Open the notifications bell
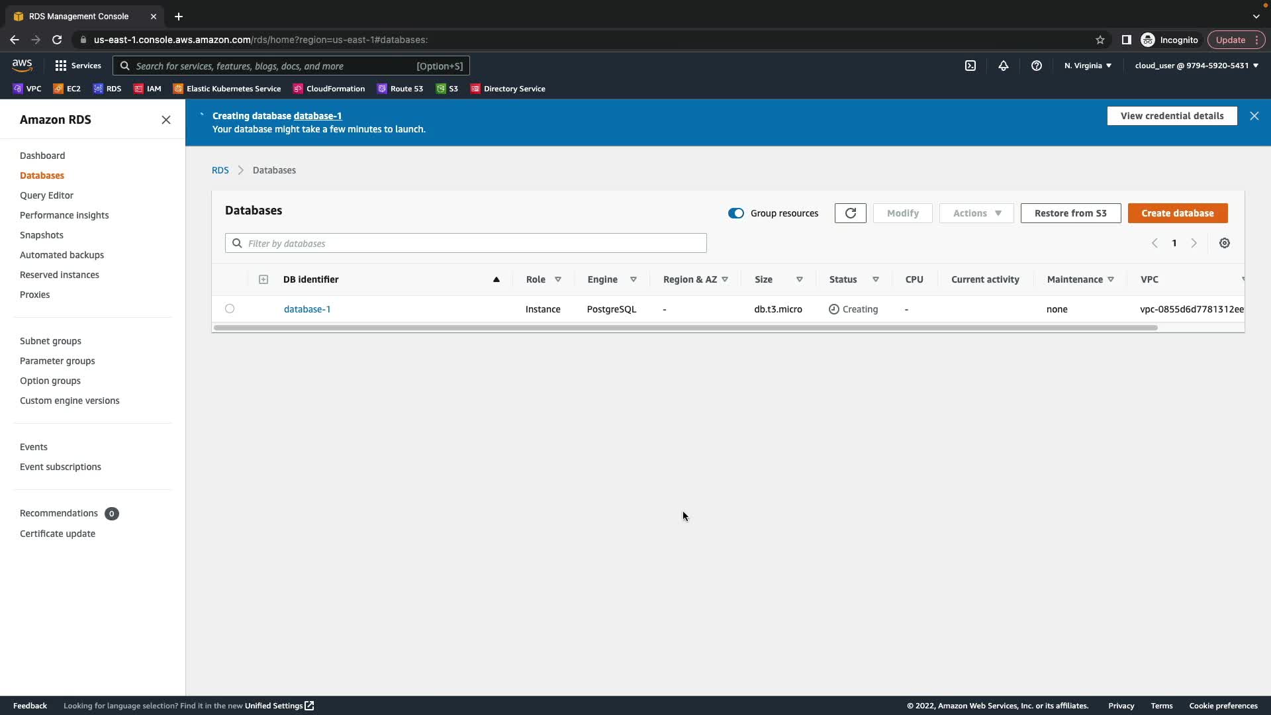The image size is (1271, 715). pos(1004,66)
